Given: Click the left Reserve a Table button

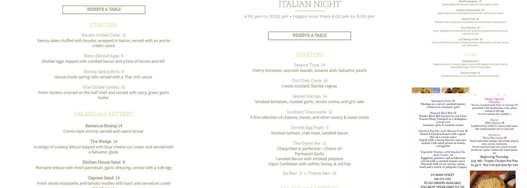Looking at the screenshot, I should pyautogui.click(x=104, y=10).
